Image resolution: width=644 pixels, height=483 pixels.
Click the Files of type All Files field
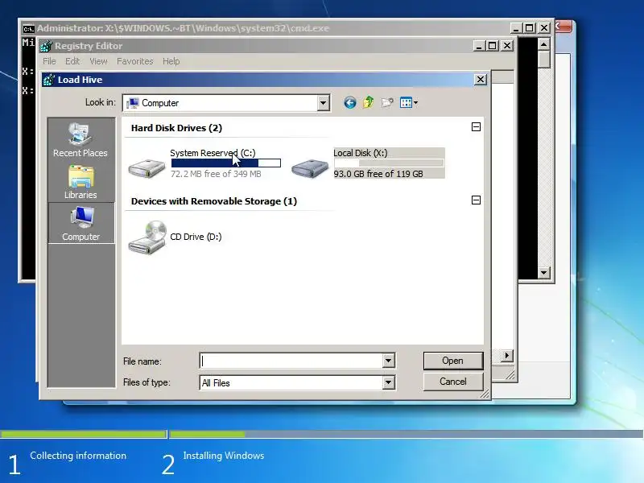(291, 383)
